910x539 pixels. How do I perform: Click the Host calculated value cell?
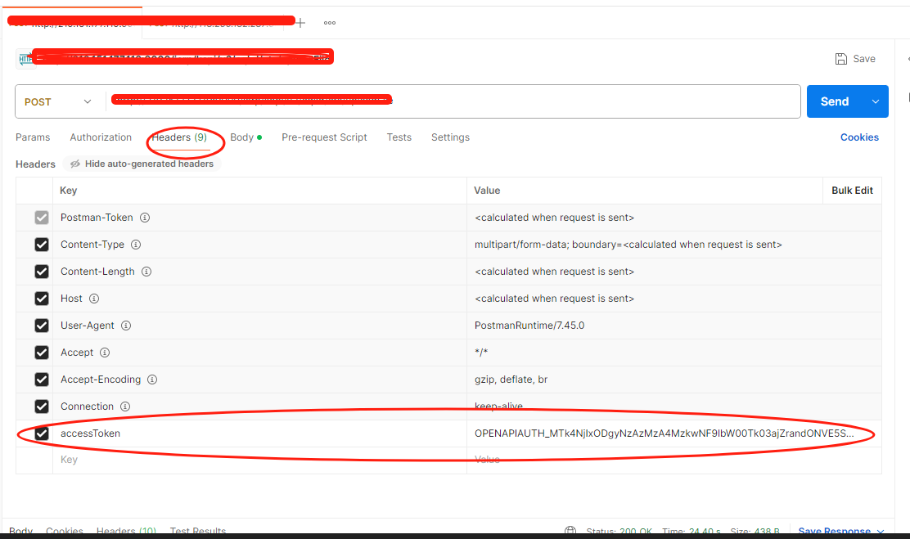[673, 299]
